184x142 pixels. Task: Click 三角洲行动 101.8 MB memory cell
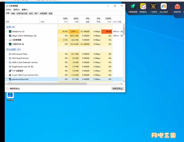74,44
